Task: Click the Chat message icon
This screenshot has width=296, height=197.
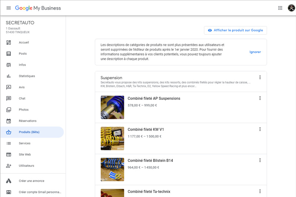Action: (9, 98)
